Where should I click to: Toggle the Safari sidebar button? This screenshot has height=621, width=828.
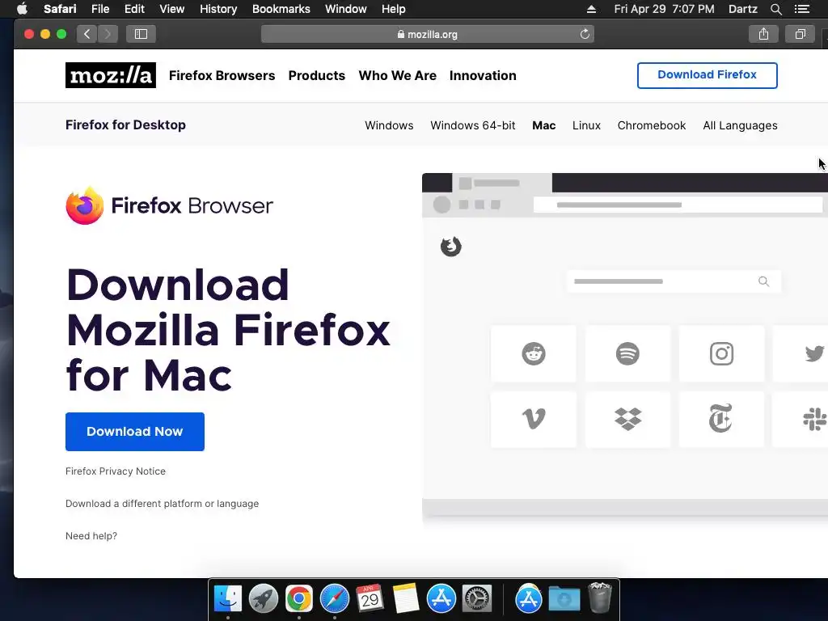click(x=141, y=34)
